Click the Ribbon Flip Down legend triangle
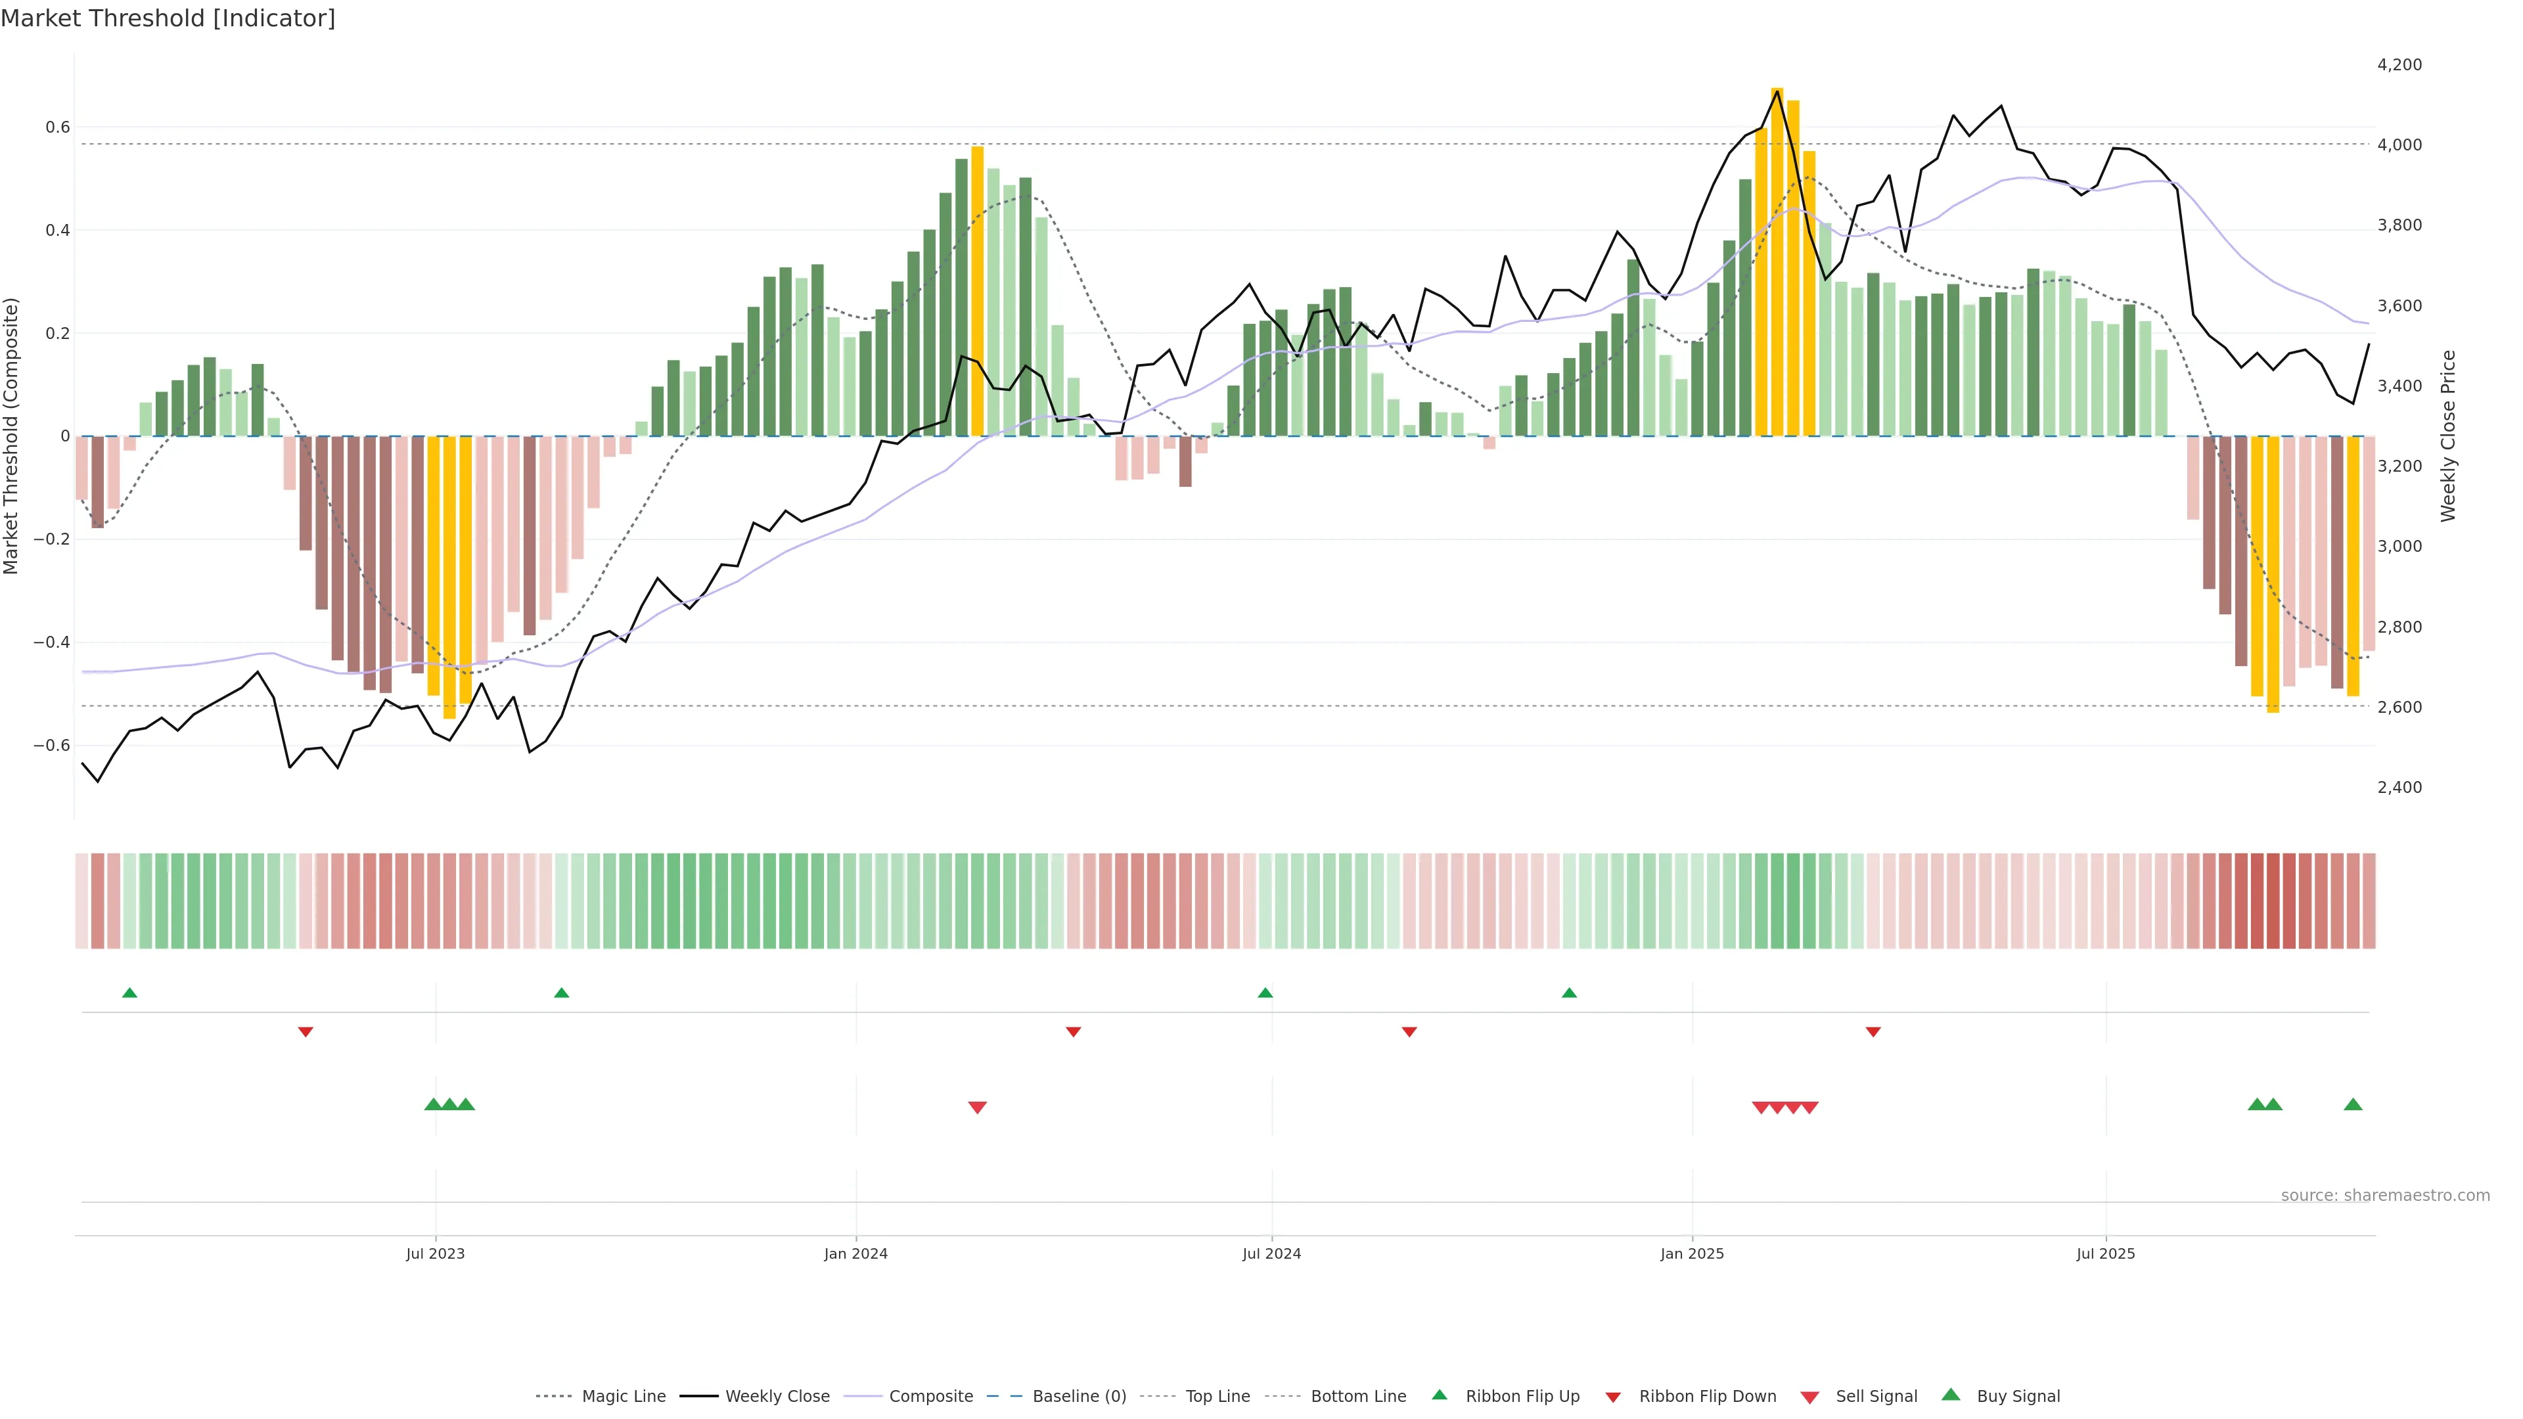The height and width of the screenshot is (1419, 2523). pos(1613,1397)
